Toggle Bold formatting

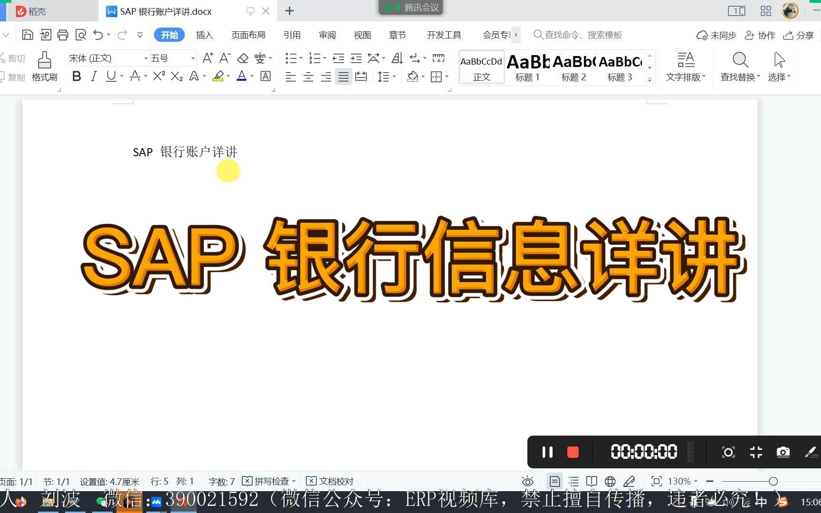pyautogui.click(x=76, y=76)
